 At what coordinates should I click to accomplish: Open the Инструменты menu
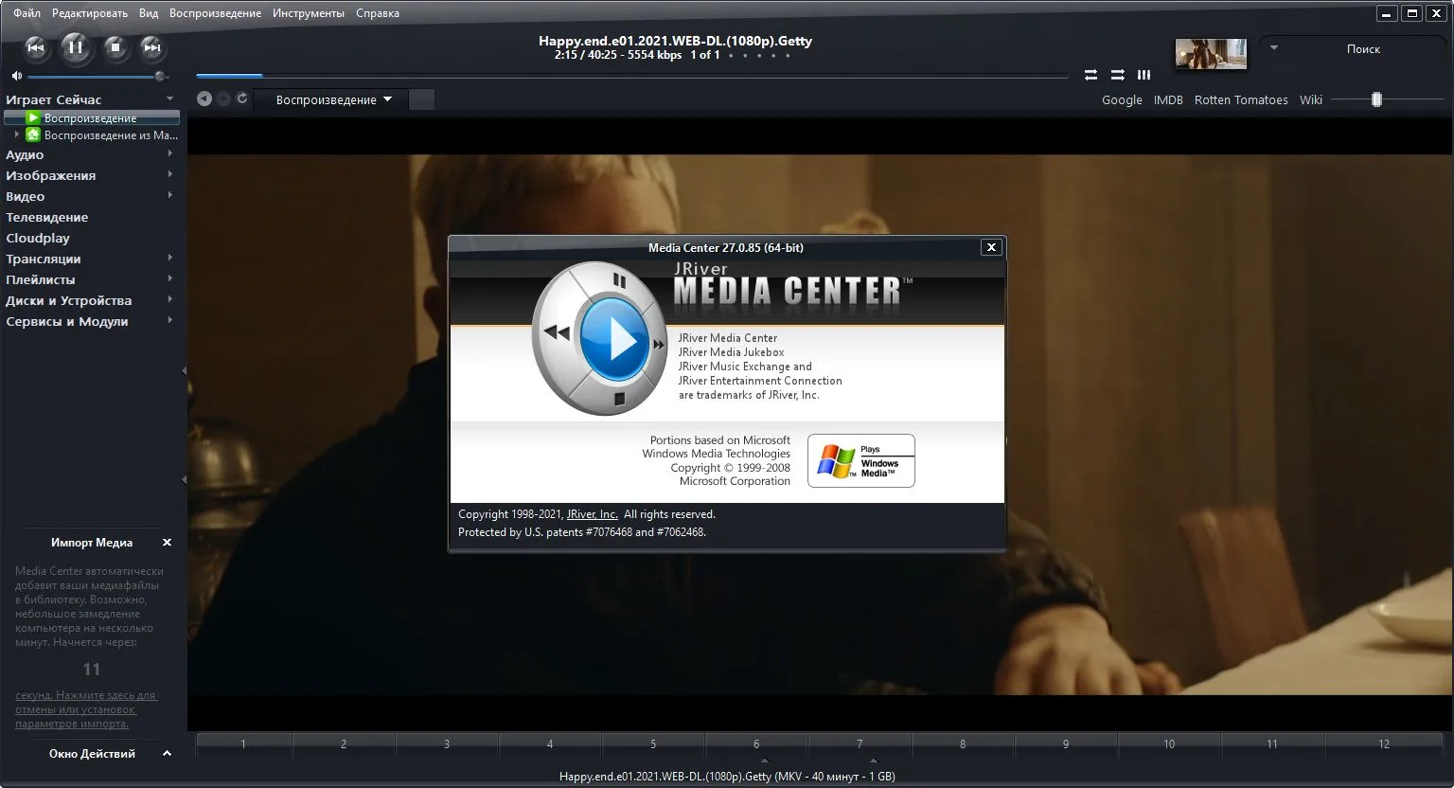click(309, 13)
